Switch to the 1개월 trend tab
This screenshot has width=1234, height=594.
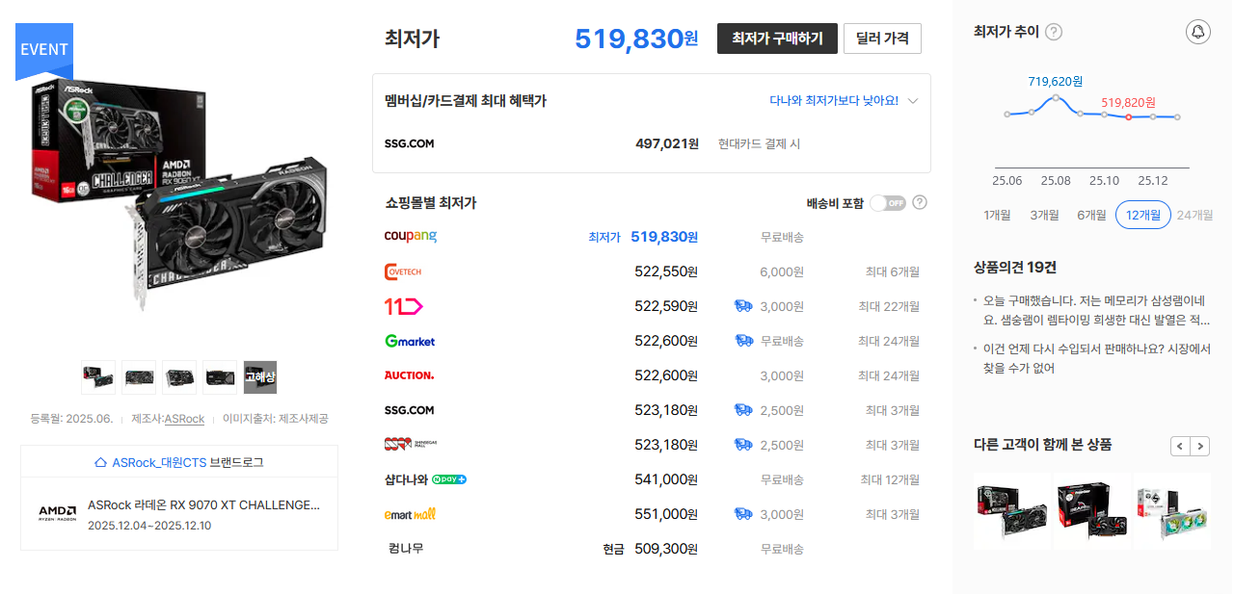pos(997,215)
